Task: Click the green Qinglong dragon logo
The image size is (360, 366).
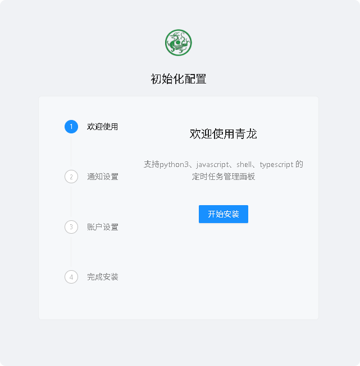Action: point(178,43)
